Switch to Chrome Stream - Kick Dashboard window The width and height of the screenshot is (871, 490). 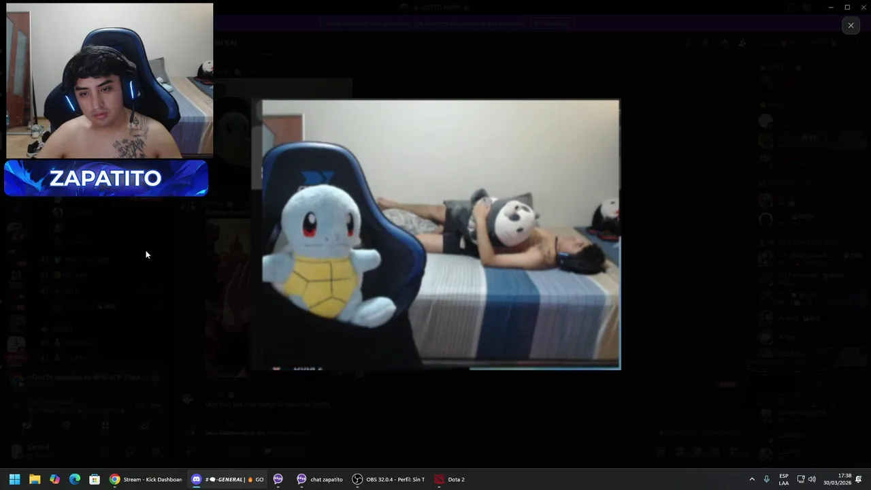coord(146,479)
